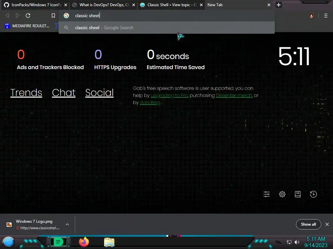Open the profile avatar menu
The height and width of the screenshot is (249, 333).
pyautogui.click(x=311, y=16)
